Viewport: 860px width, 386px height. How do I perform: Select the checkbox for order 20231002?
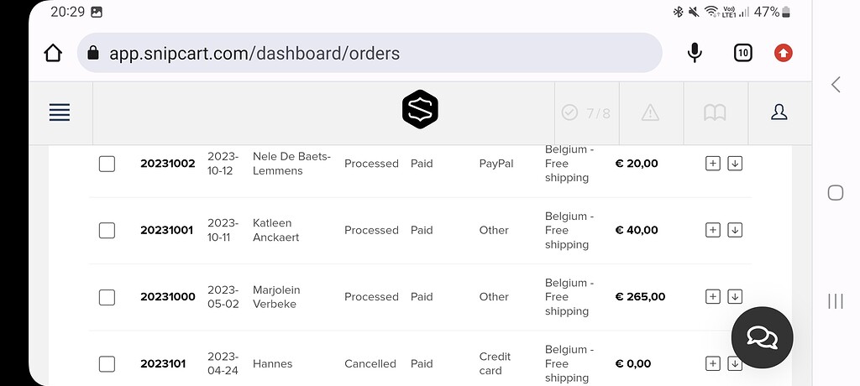(x=107, y=164)
